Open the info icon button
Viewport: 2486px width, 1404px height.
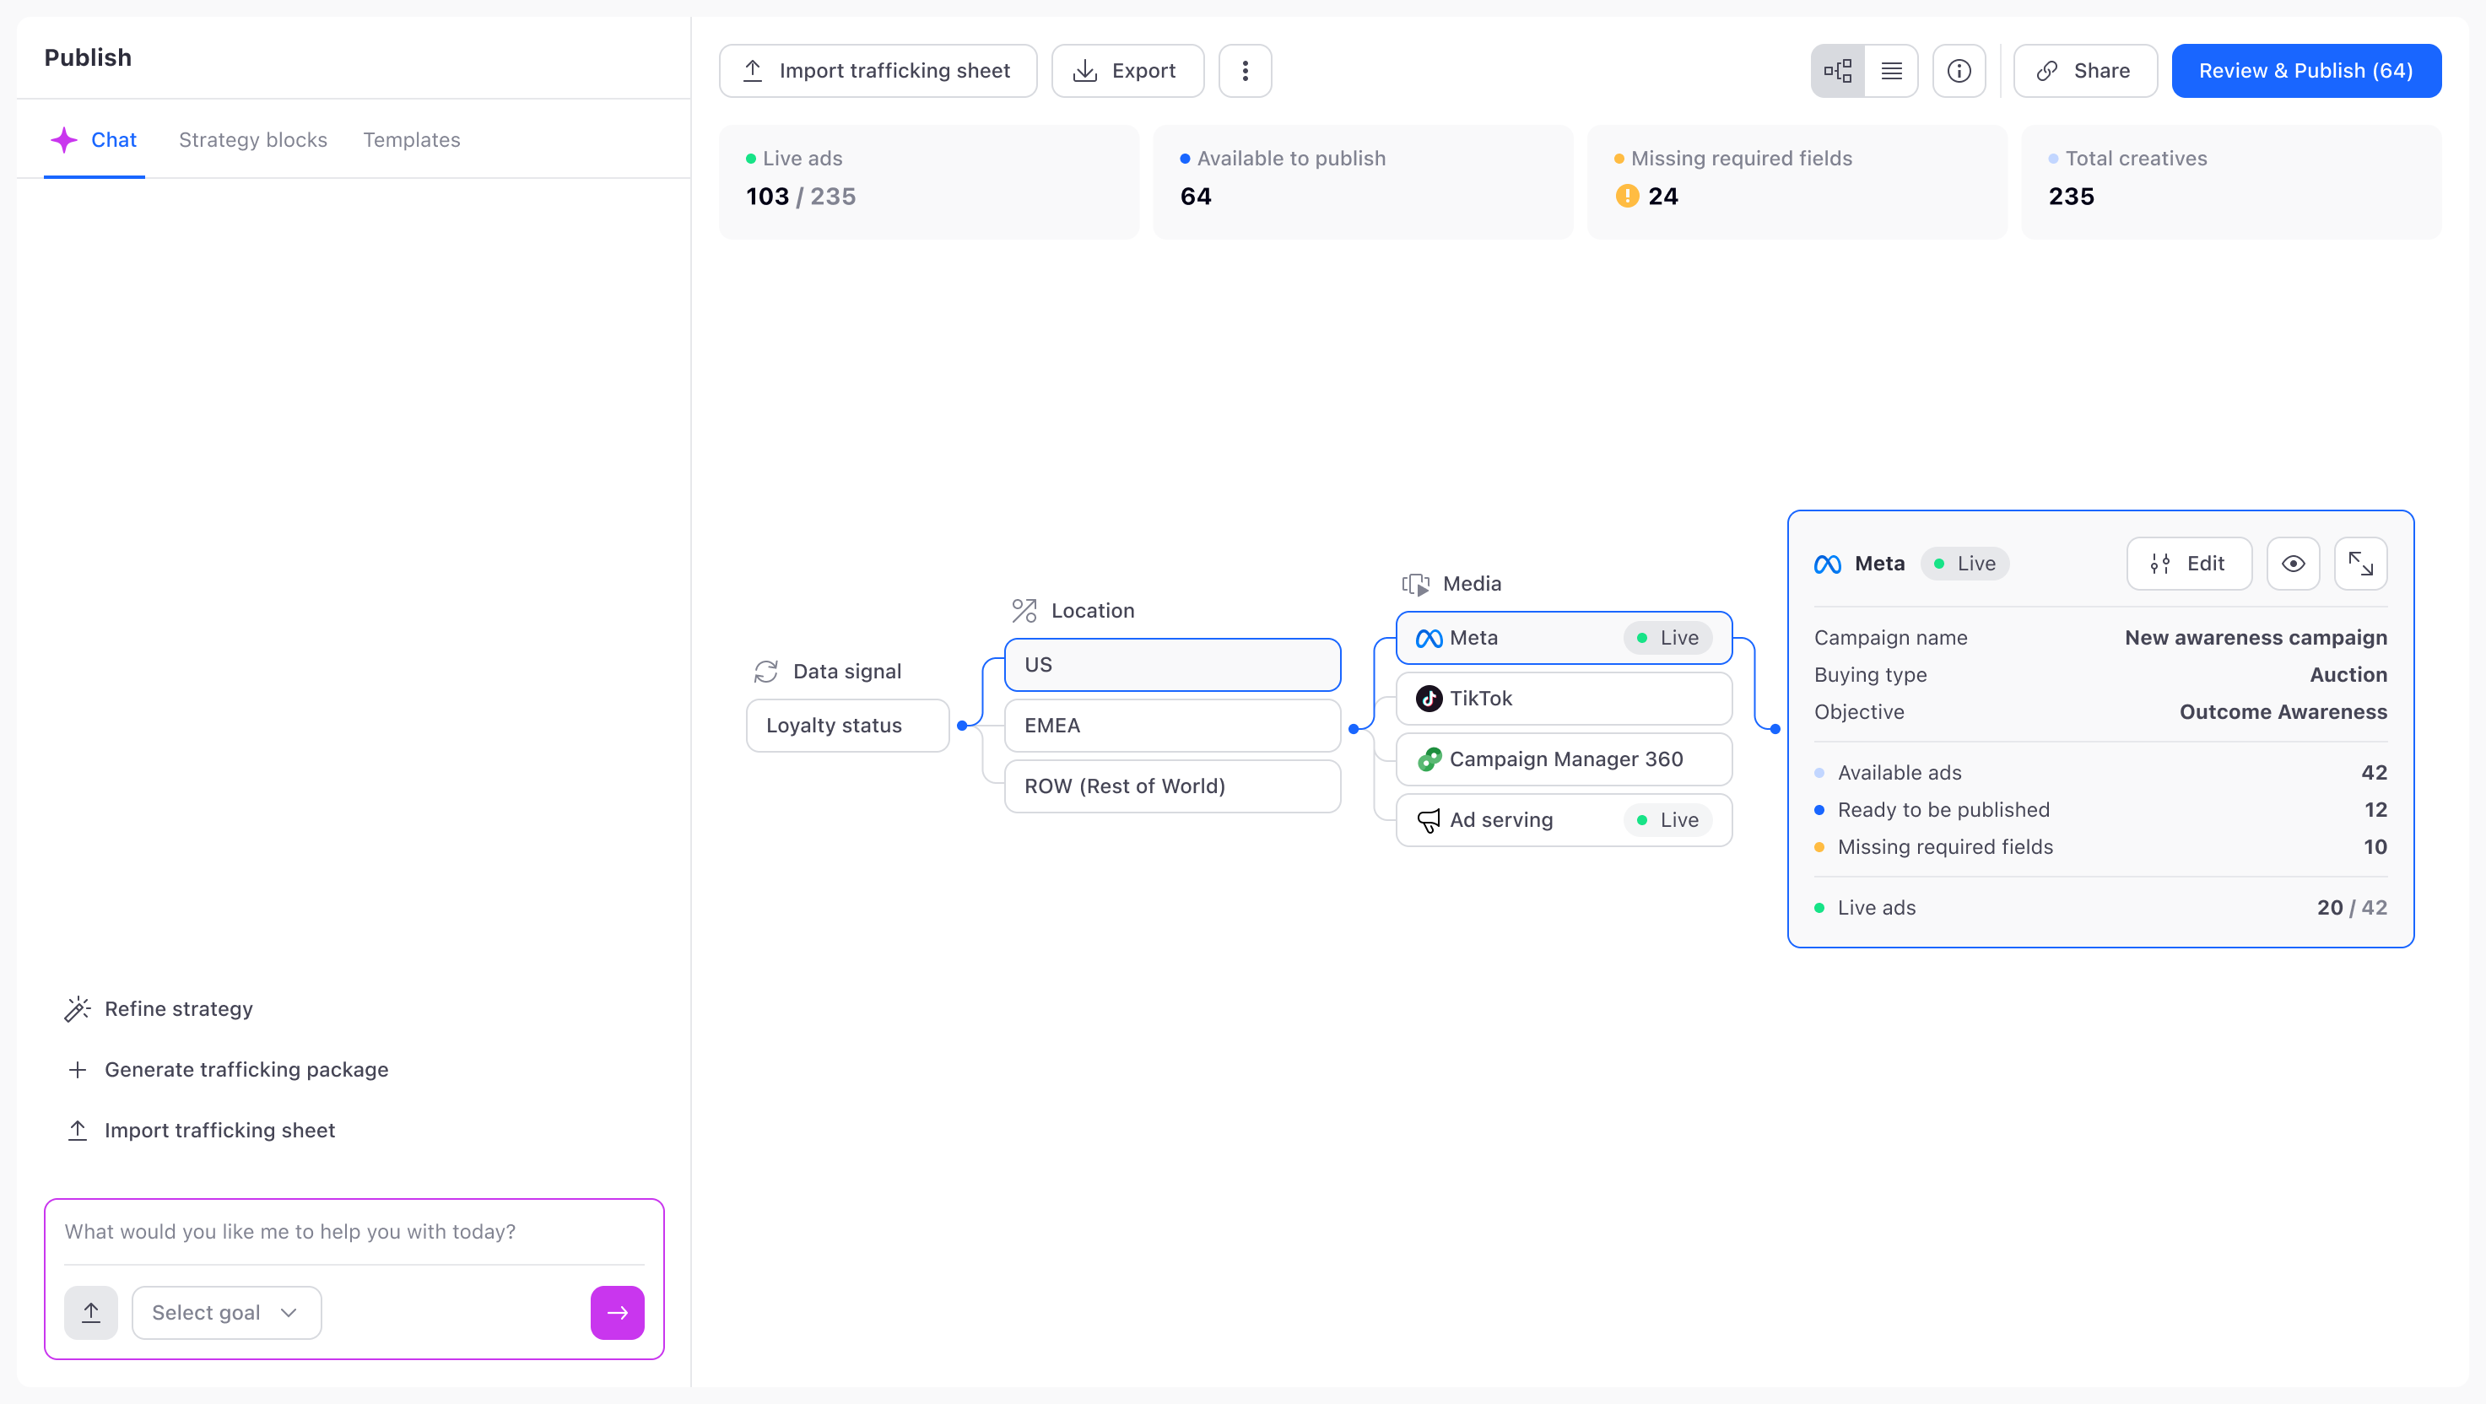click(1959, 70)
